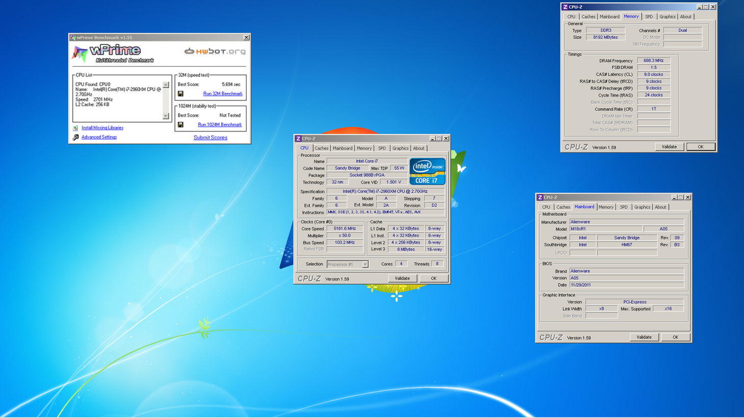Click OK in center CPU-Z window
This screenshot has height=418, width=744.
point(434,278)
